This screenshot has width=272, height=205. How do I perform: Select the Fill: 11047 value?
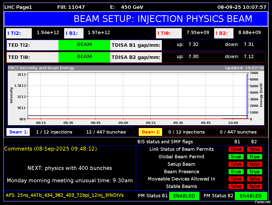71,7
